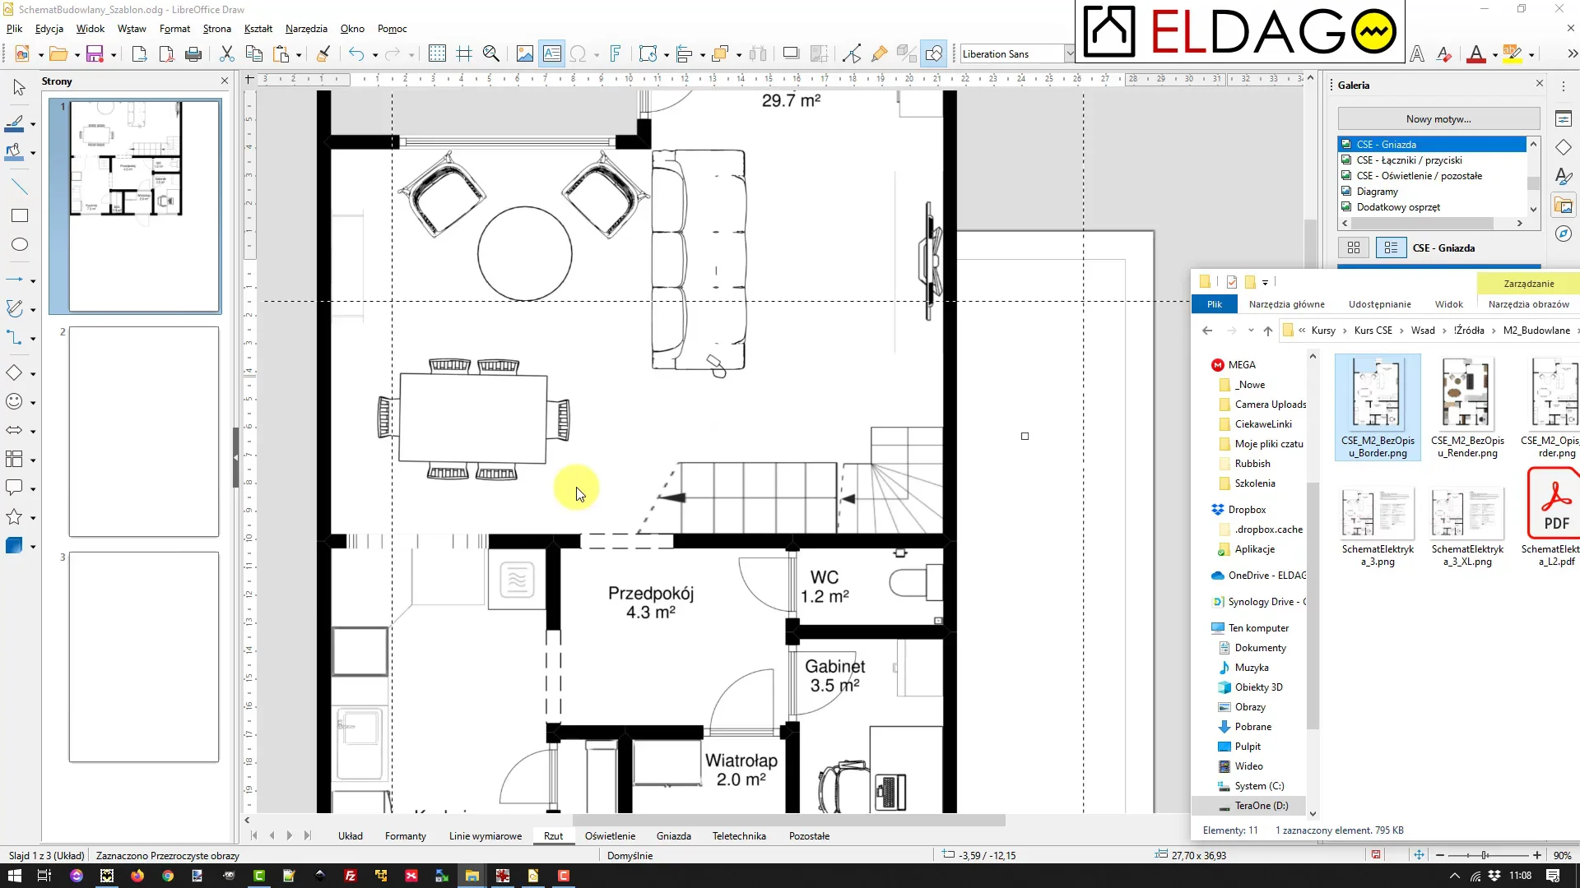Expand the Save button dropdown arrow
This screenshot has width=1580, height=888.
114,55
